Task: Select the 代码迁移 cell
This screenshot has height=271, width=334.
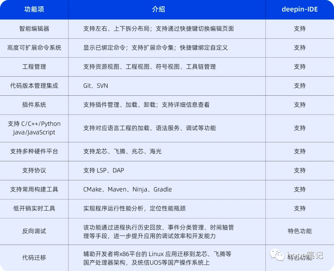Action: [34, 258]
